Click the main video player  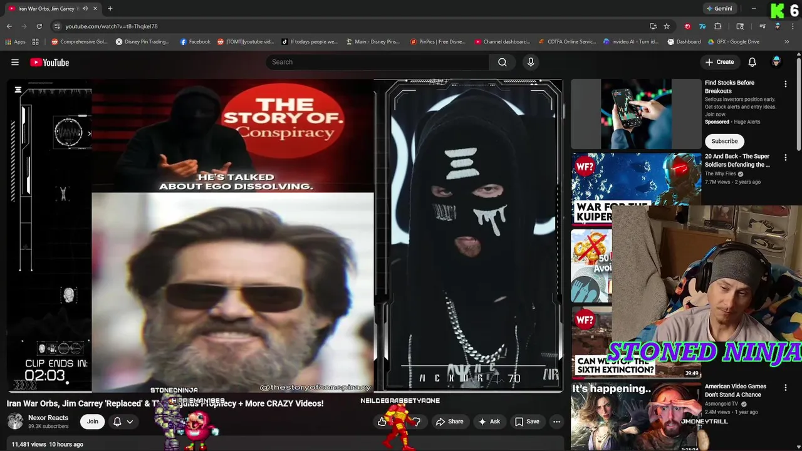pyautogui.click(x=285, y=236)
